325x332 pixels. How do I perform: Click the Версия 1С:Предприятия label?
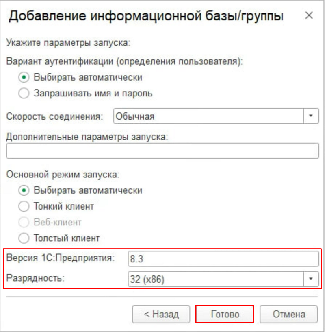click(61, 258)
